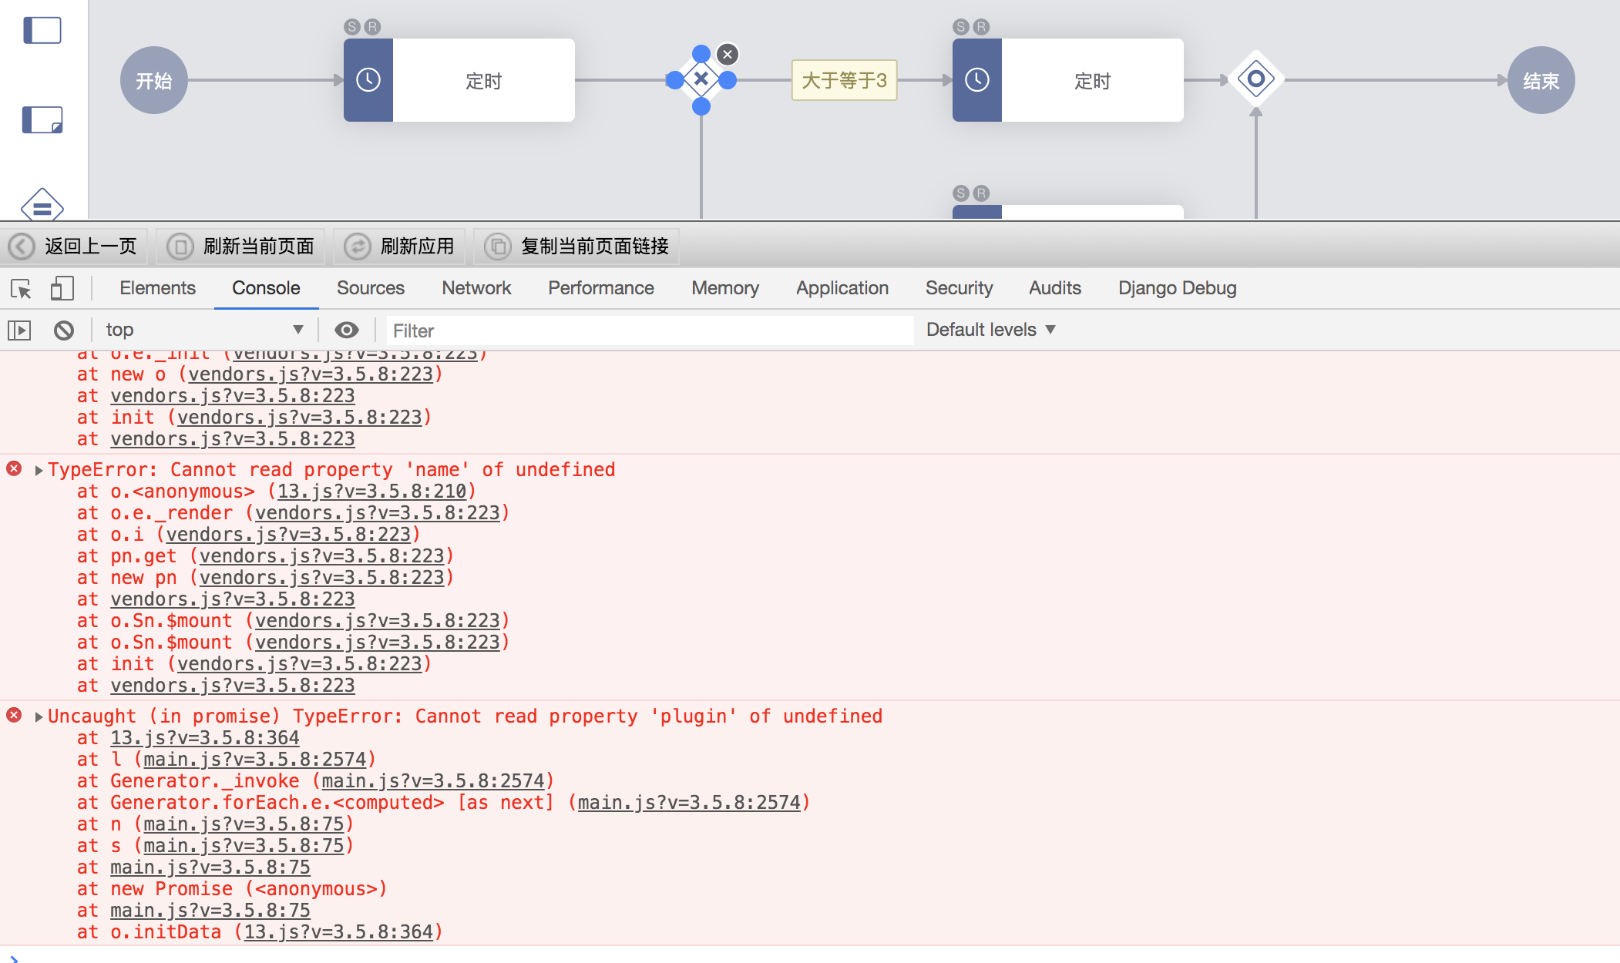Toggle the S badge on the lower task node

pos(960,194)
